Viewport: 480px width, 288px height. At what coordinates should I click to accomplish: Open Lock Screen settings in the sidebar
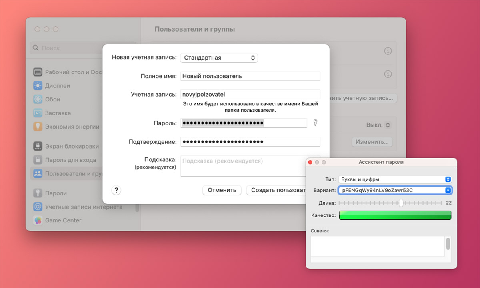(72, 146)
